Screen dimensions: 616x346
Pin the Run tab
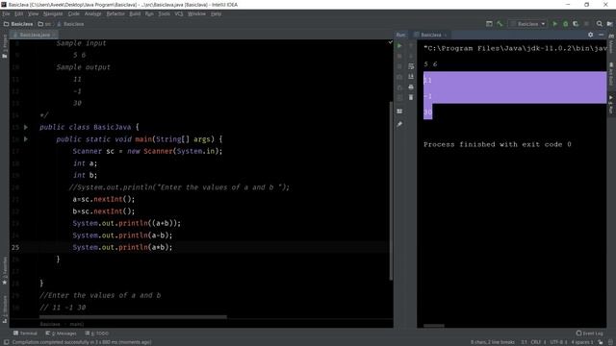(x=399, y=124)
